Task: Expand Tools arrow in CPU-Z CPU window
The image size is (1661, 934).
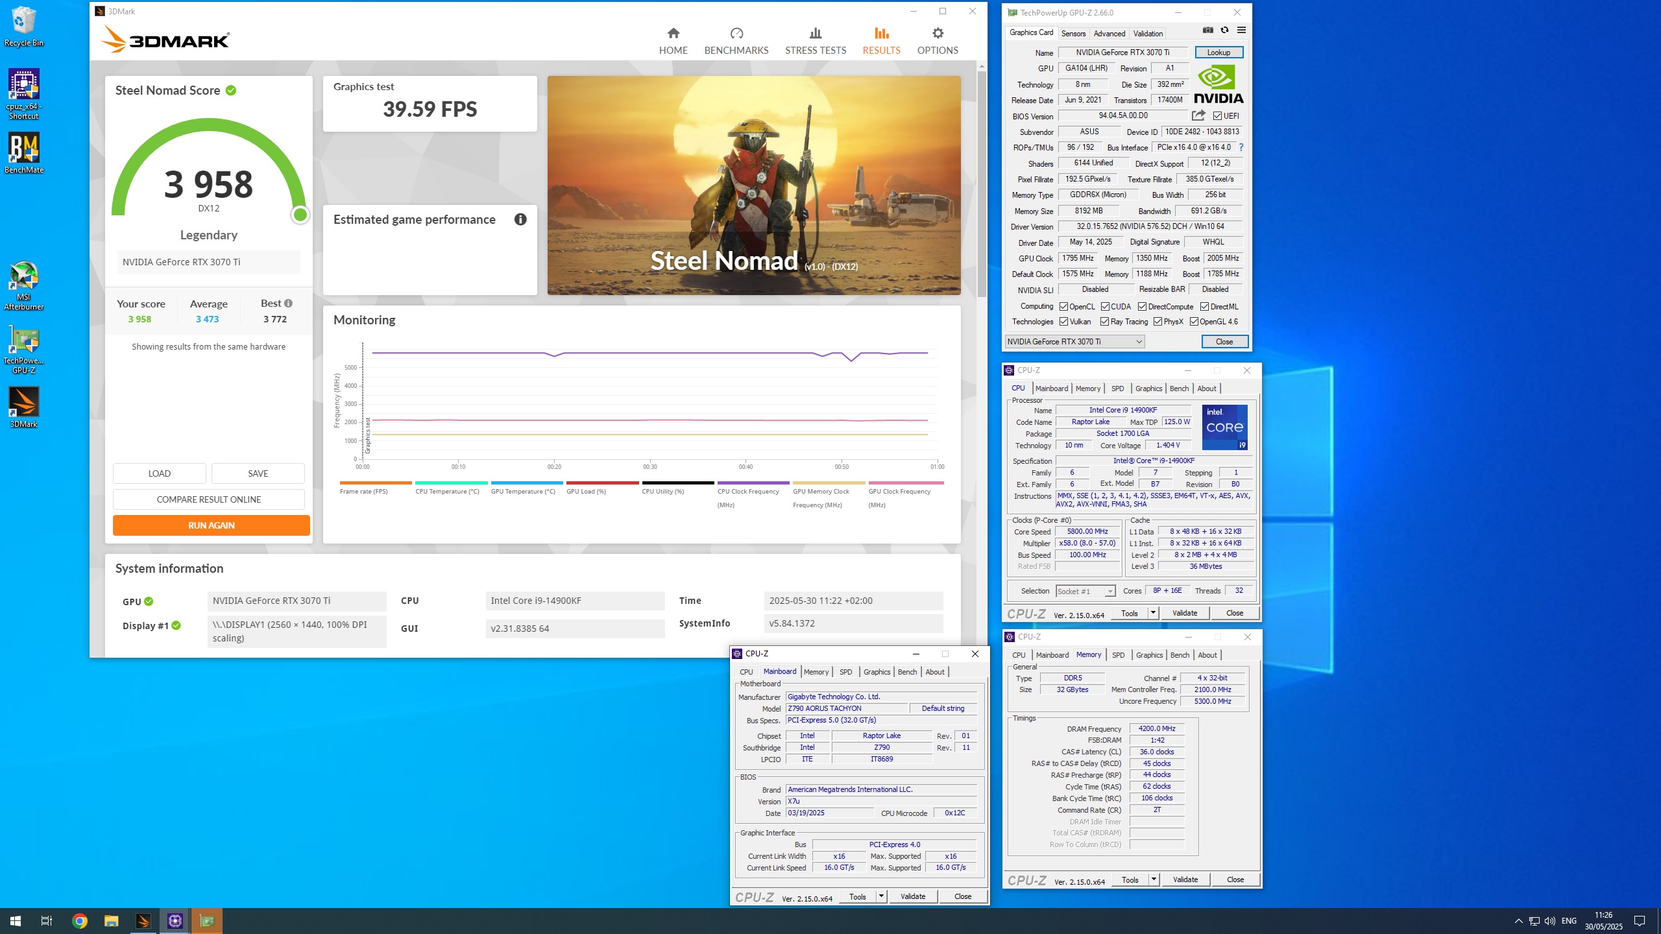Action: (x=1153, y=612)
